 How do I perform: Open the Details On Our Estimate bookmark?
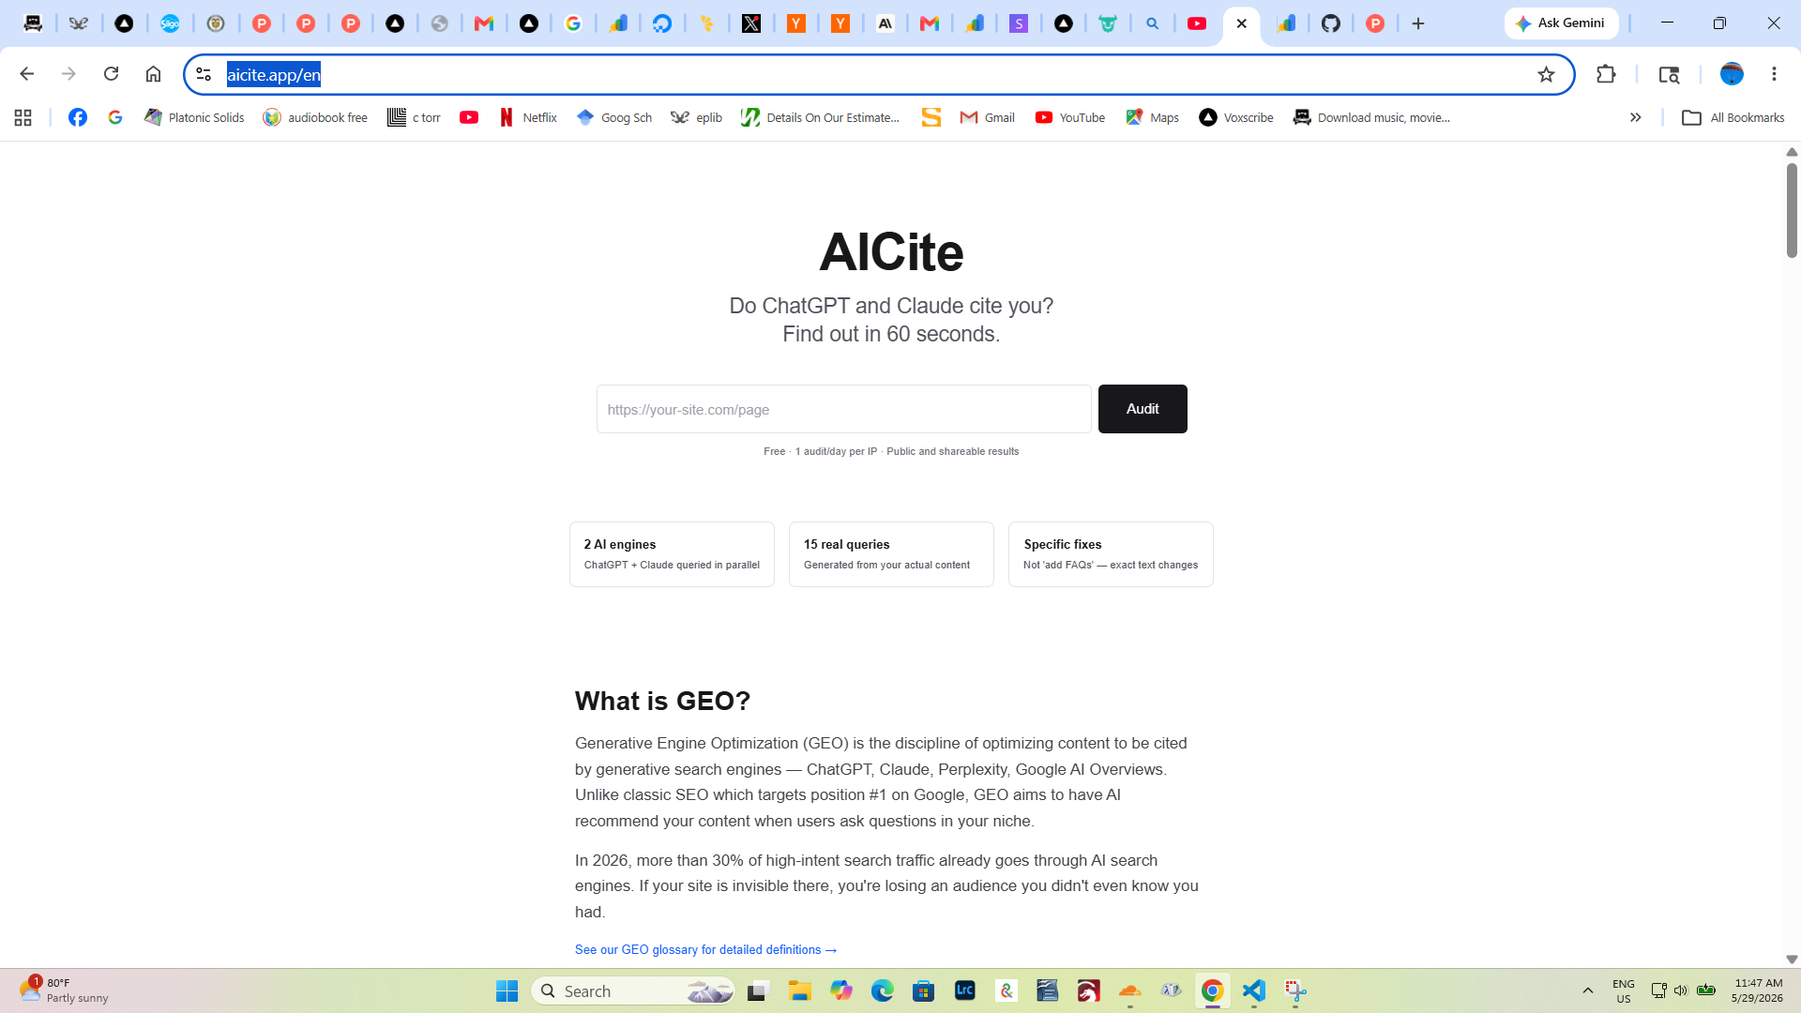[x=820, y=117]
